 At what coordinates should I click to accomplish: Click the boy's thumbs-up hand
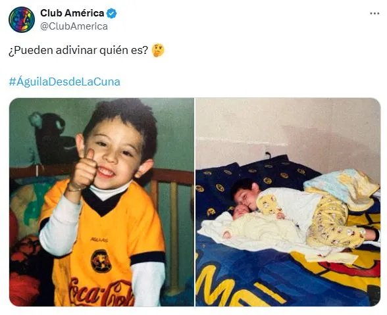pos(84,170)
